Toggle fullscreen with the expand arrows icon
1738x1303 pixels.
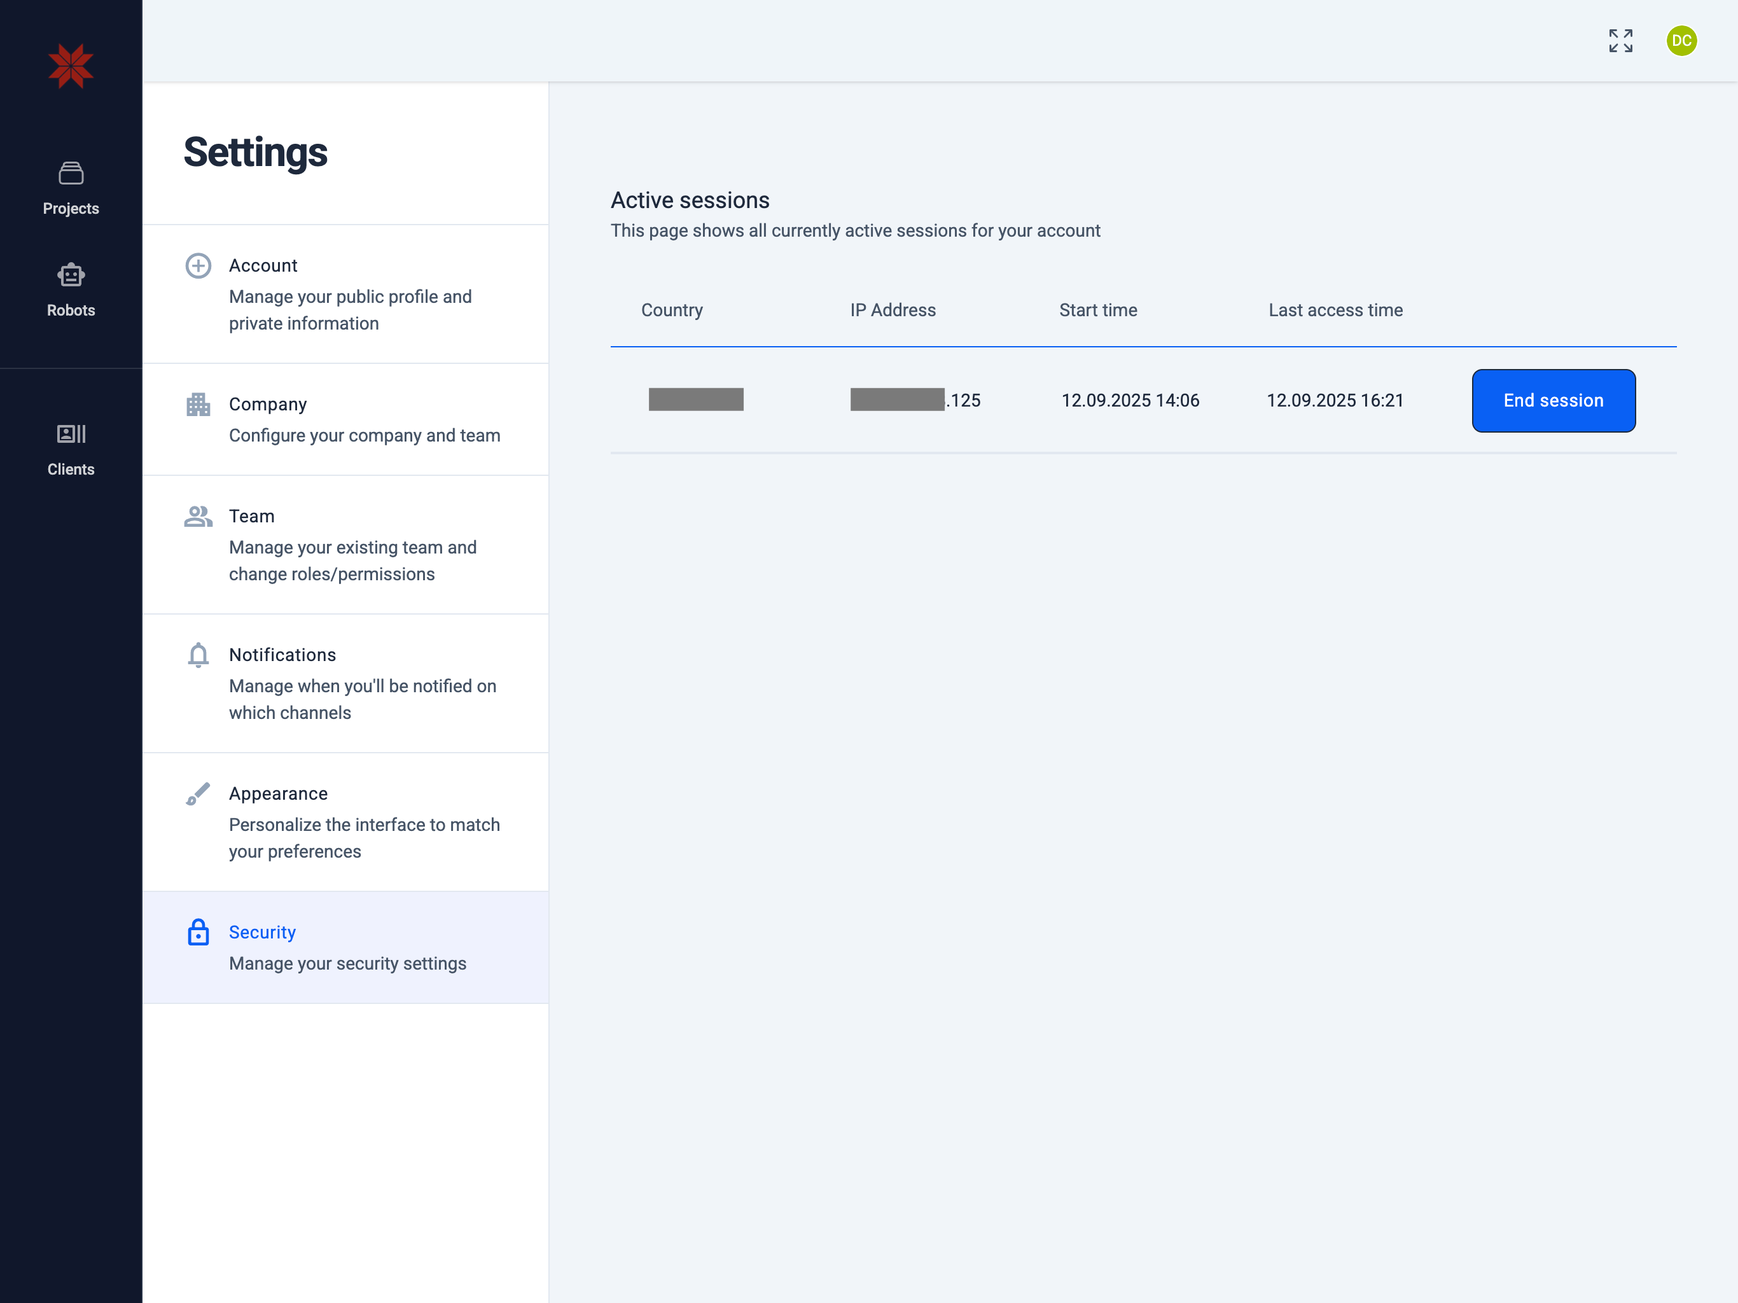pos(1620,41)
